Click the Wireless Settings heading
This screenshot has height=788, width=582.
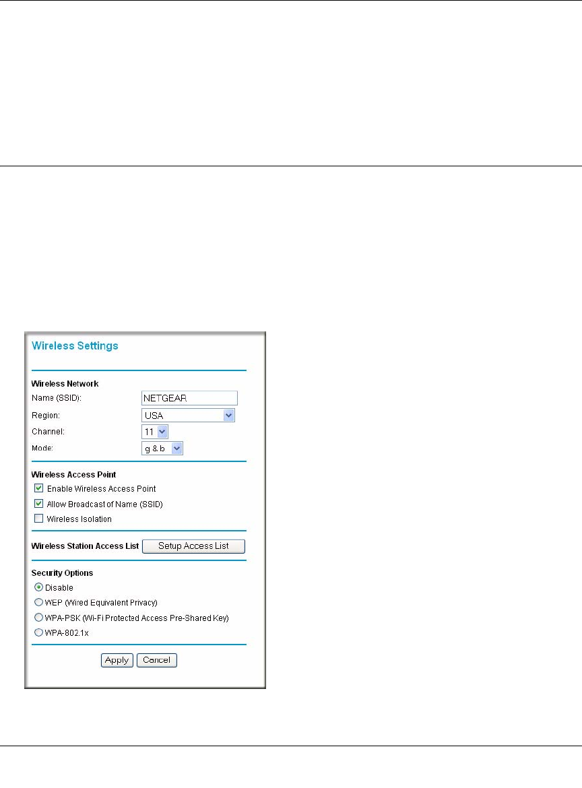75,346
